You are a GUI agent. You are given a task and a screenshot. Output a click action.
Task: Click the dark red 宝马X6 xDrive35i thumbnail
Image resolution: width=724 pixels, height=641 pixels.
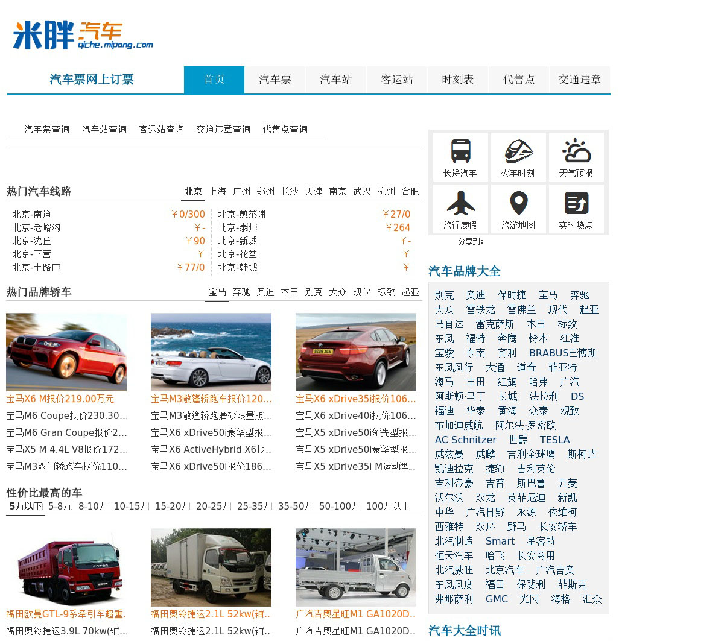(x=356, y=352)
